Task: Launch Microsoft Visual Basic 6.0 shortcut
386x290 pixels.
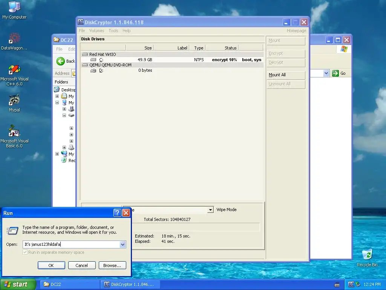Action: pyautogui.click(x=14, y=136)
